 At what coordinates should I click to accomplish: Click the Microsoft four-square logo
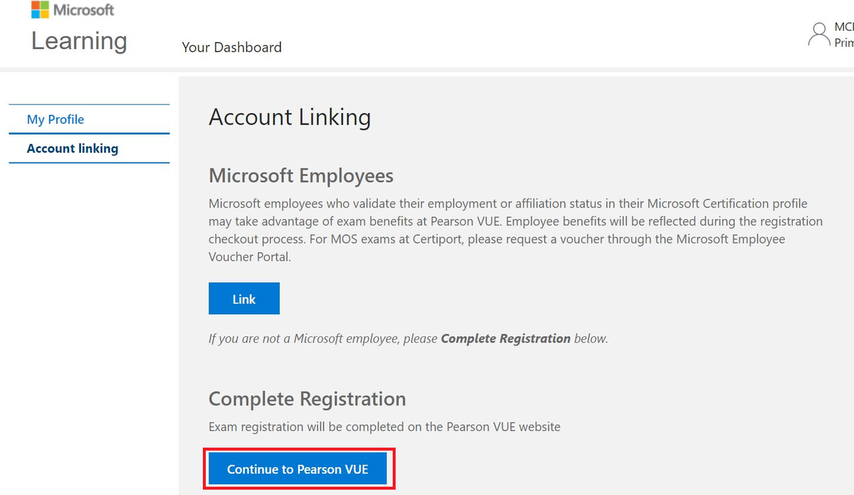pyautogui.click(x=40, y=9)
